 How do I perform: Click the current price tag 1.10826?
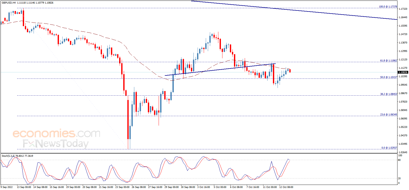(x=403, y=72)
